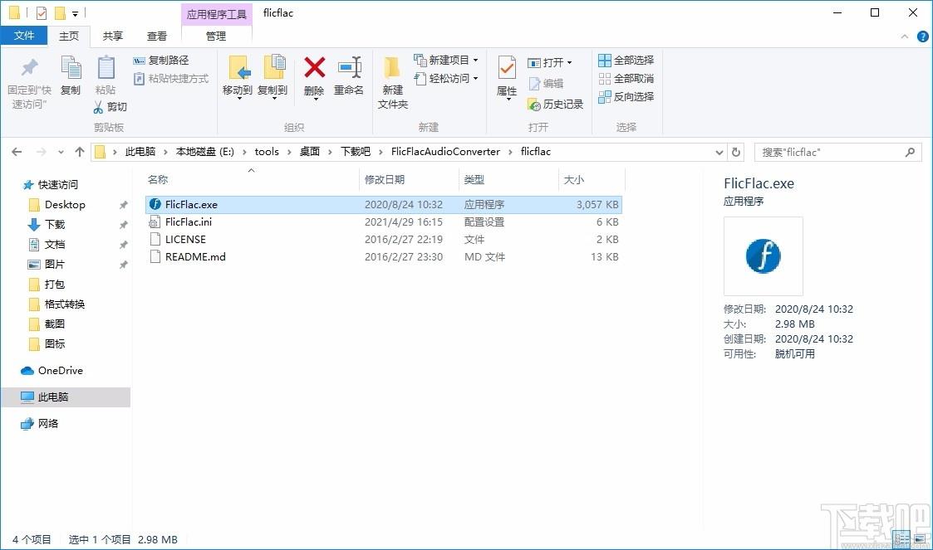The image size is (933, 550).
Task: Select README.md file
Action: click(384, 256)
